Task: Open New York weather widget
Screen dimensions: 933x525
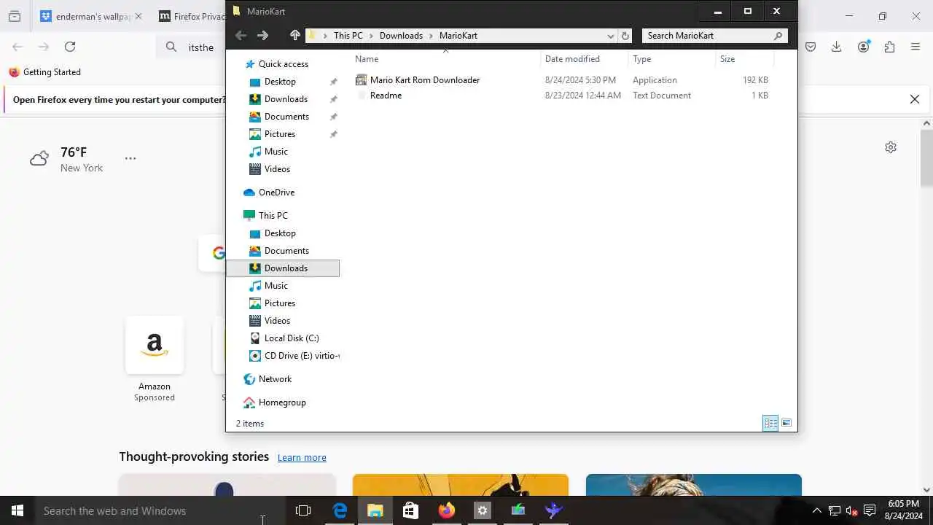Action: click(x=66, y=159)
